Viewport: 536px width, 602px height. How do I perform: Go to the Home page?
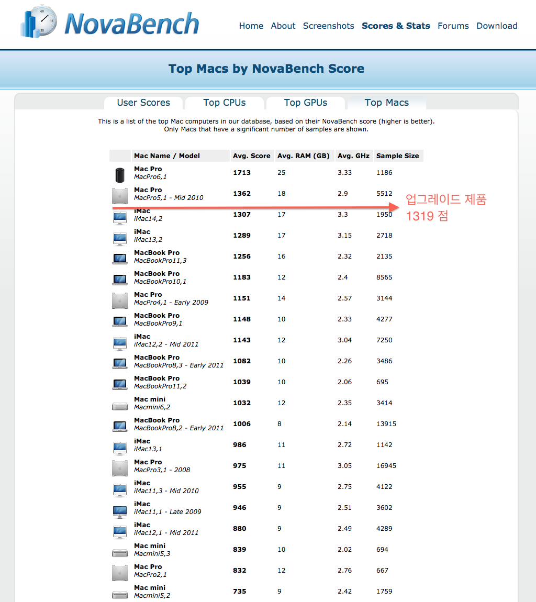pos(251,26)
